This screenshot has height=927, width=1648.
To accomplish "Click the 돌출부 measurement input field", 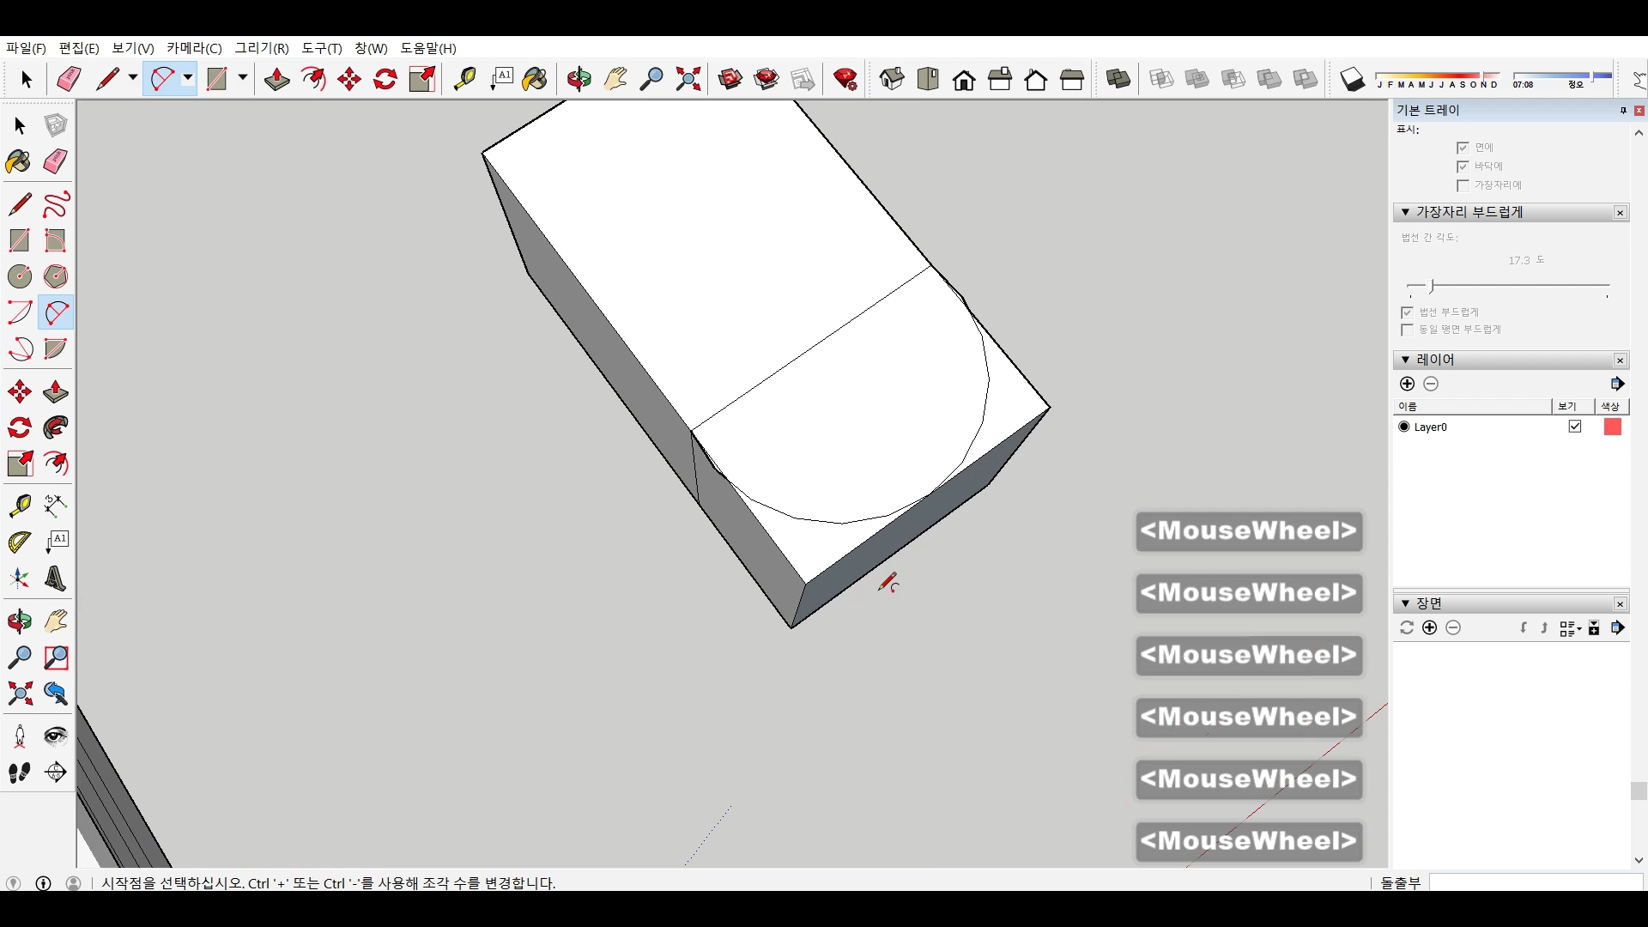I will click(x=1535, y=882).
